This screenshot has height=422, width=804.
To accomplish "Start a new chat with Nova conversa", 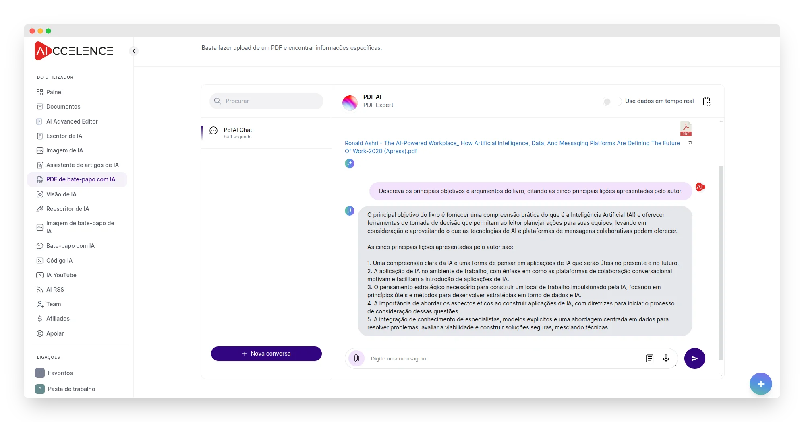I will (x=266, y=354).
